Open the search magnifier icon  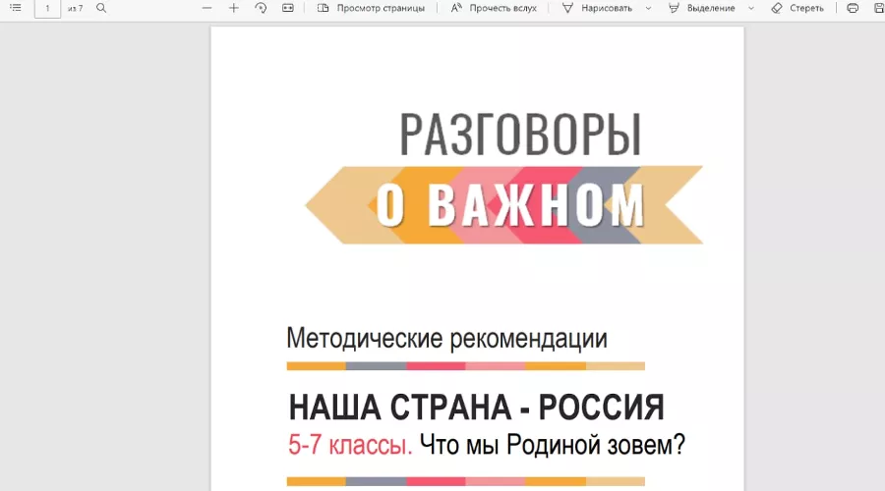point(101,8)
